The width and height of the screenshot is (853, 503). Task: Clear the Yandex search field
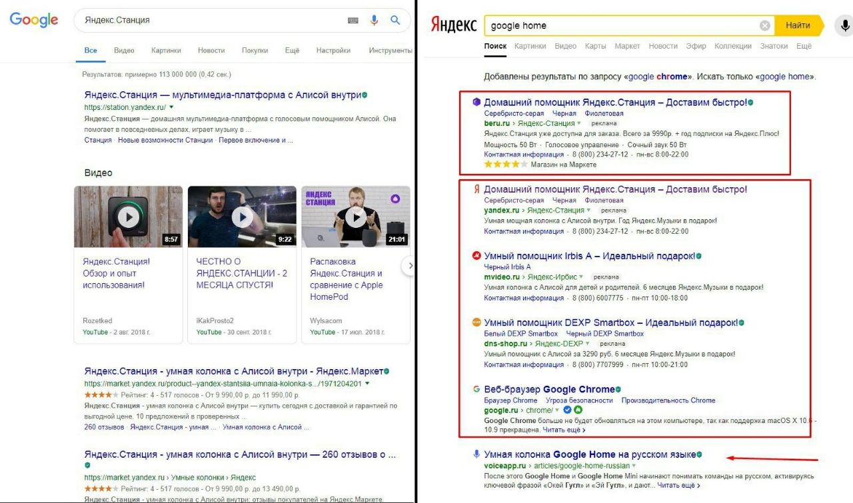(765, 26)
